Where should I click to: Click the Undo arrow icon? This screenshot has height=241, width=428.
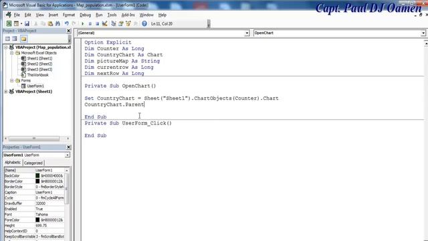(66, 24)
